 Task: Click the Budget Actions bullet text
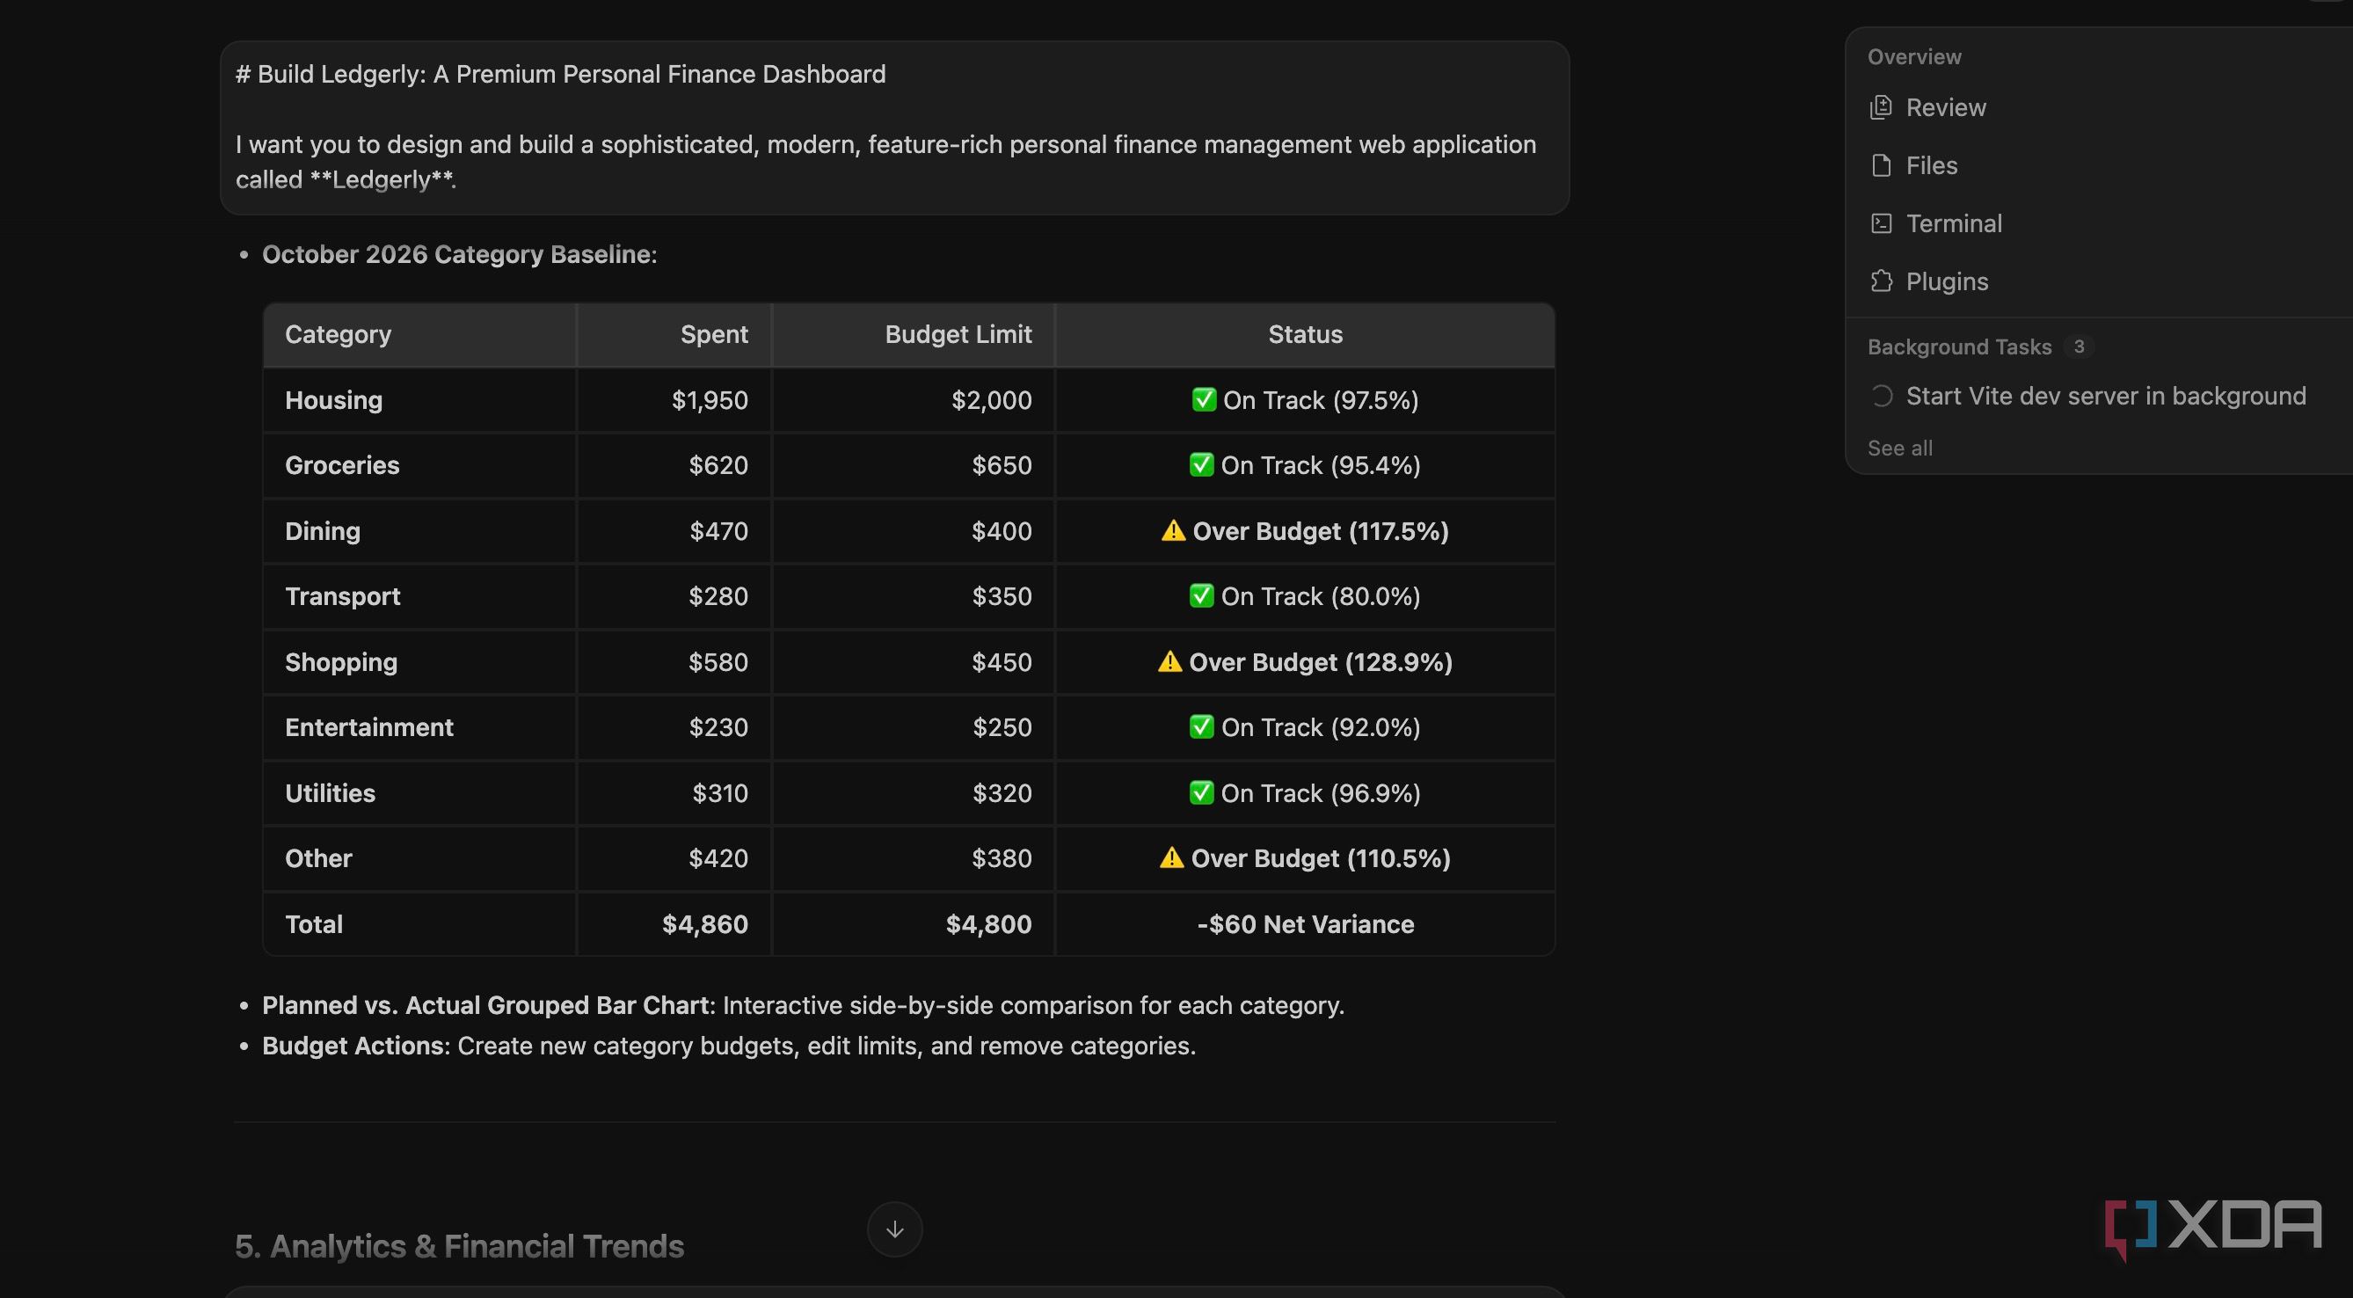(x=729, y=1045)
